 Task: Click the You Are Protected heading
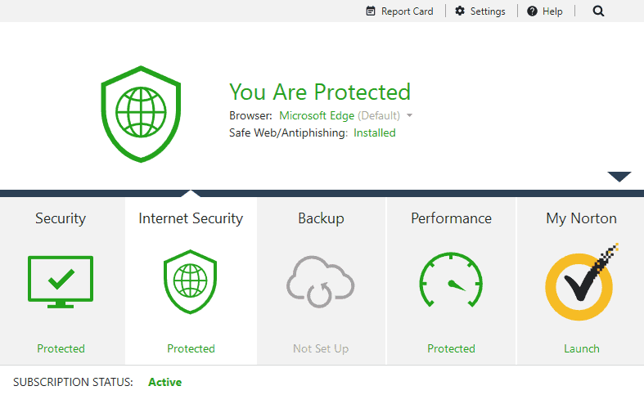pyautogui.click(x=319, y=92)
